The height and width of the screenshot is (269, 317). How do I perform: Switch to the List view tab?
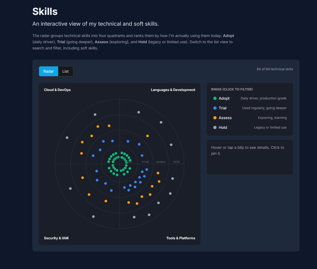pyautogui.click(x=65, y=71)
